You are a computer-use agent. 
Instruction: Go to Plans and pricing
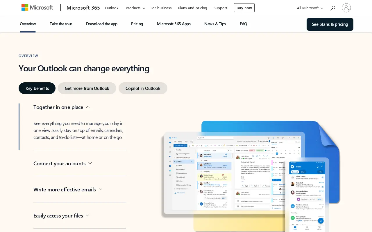[x=193, y=8]
